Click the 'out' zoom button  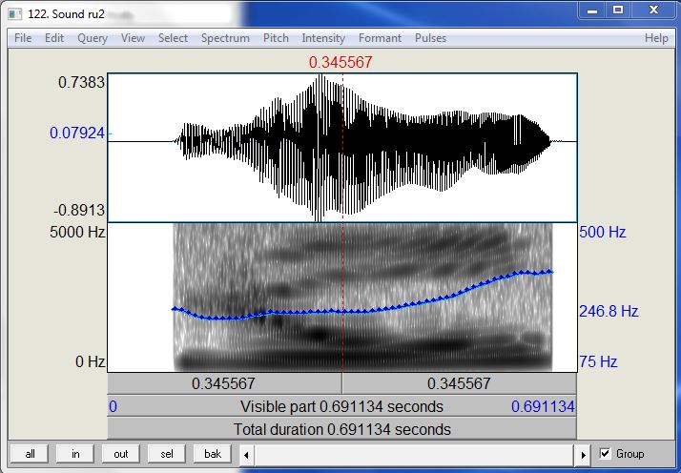pos(121,454)
